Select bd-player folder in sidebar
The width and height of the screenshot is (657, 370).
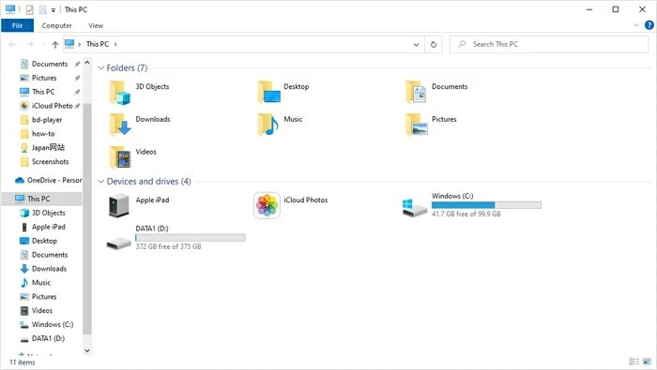click(x=41, y=120)
